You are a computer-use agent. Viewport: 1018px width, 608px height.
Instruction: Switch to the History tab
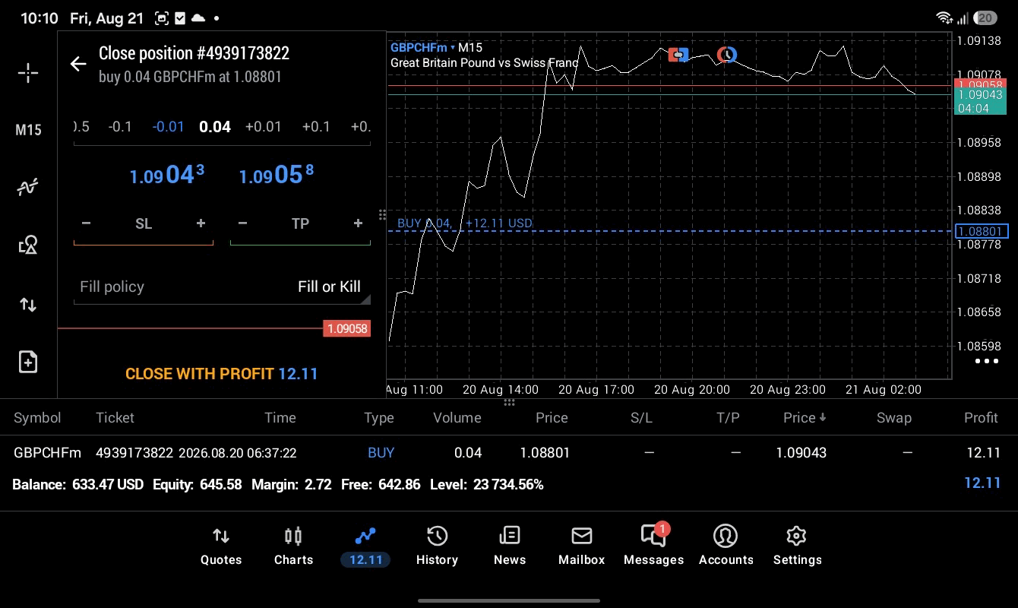coord(437,546)
